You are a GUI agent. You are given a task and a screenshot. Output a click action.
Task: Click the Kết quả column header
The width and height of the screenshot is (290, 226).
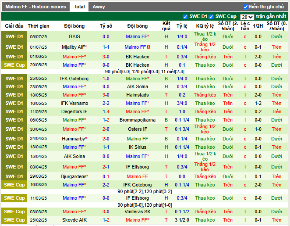pos(166,26)
